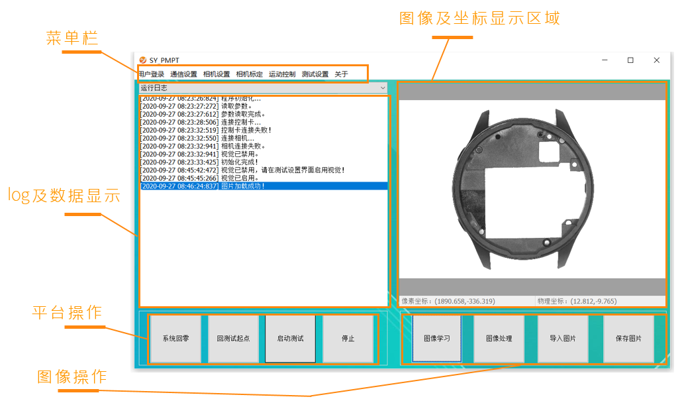This screenshot has height=403, width=682.
Task: Click the SY_PMPT application icon in title bar
Action: [x=142, y=60]
